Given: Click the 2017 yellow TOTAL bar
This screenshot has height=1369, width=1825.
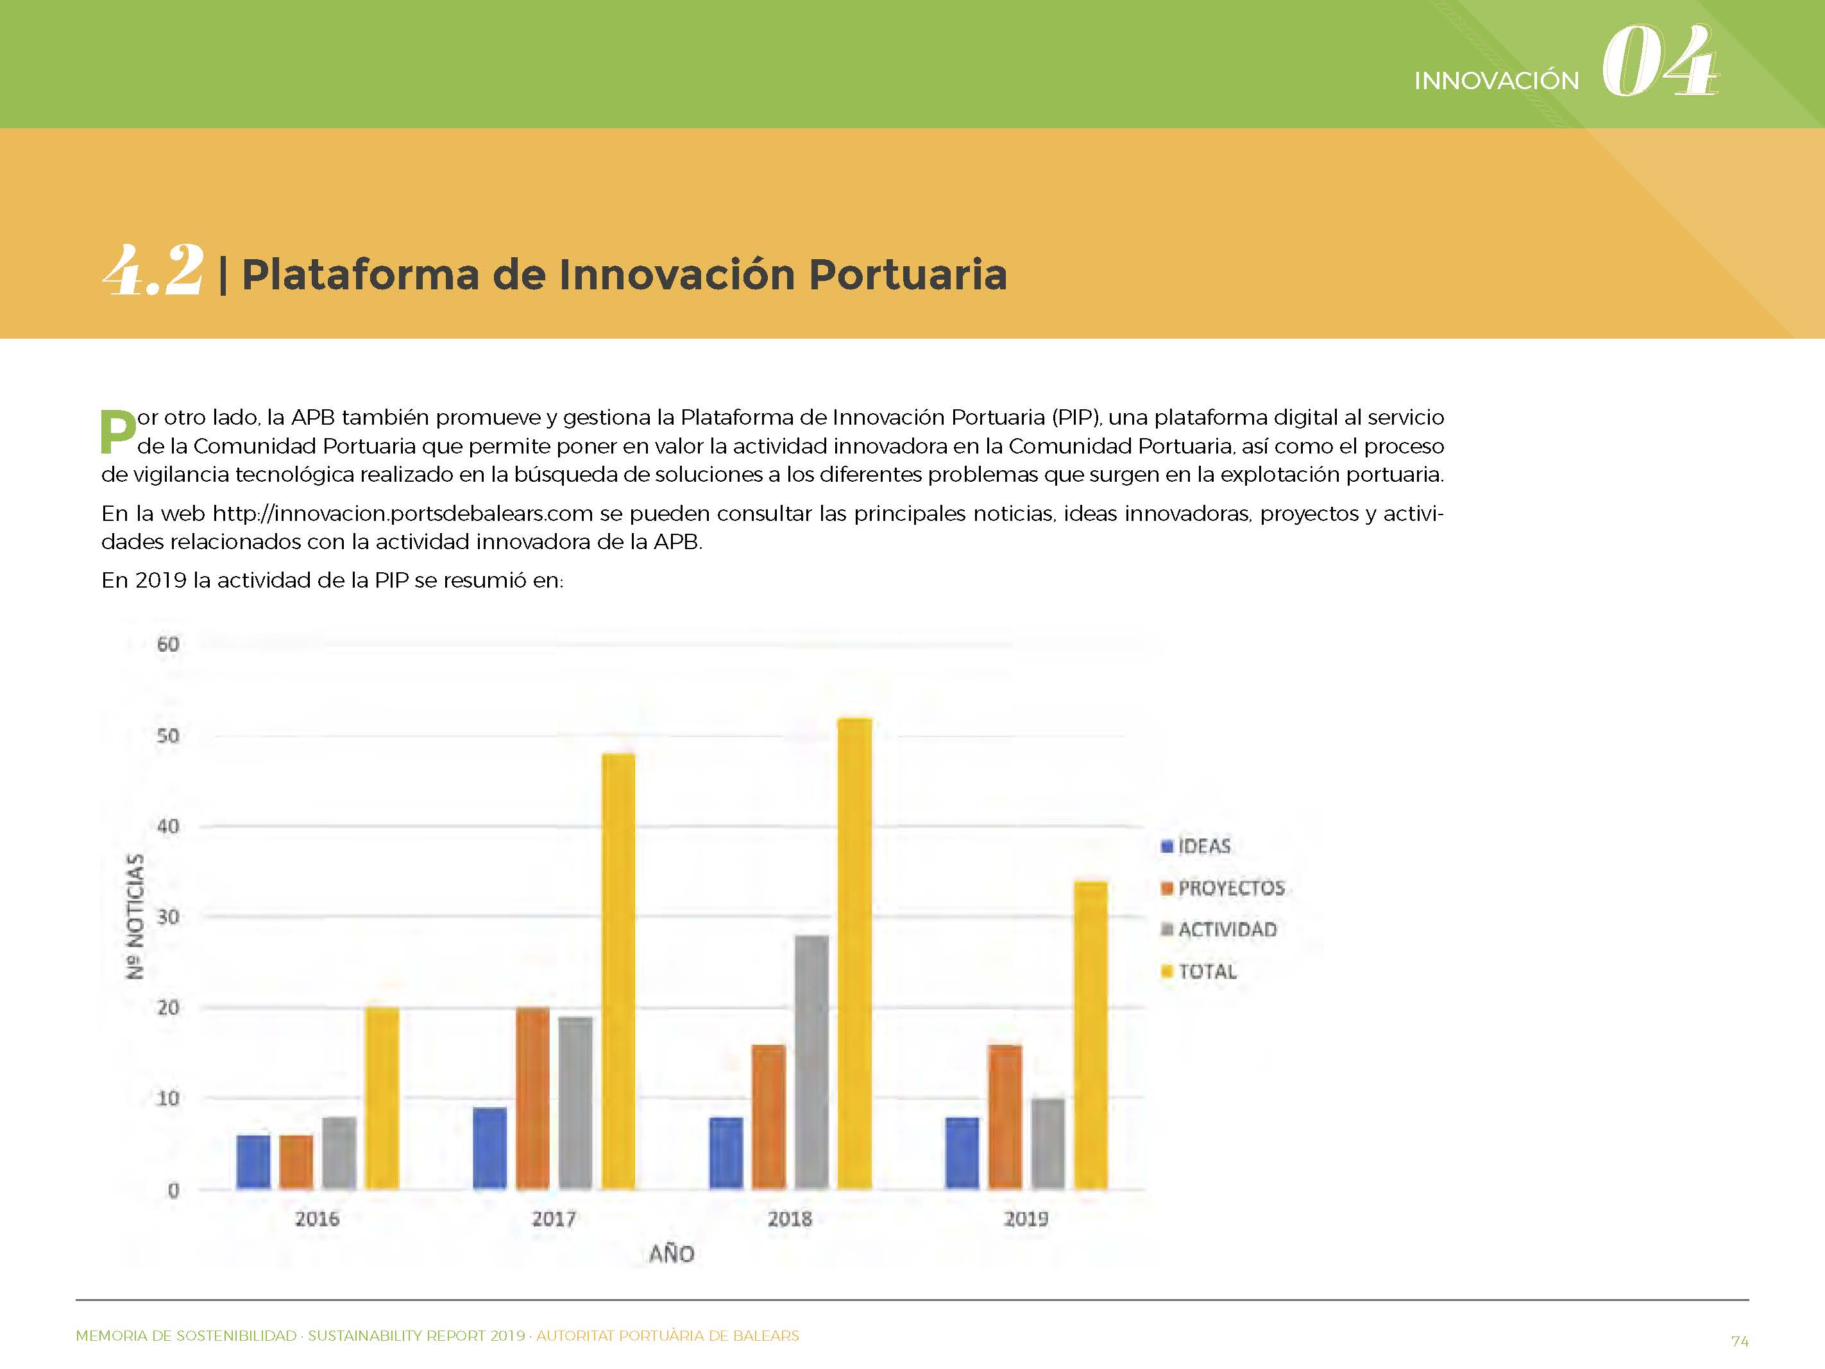Looking at the screenshot, I should point(619,971).
